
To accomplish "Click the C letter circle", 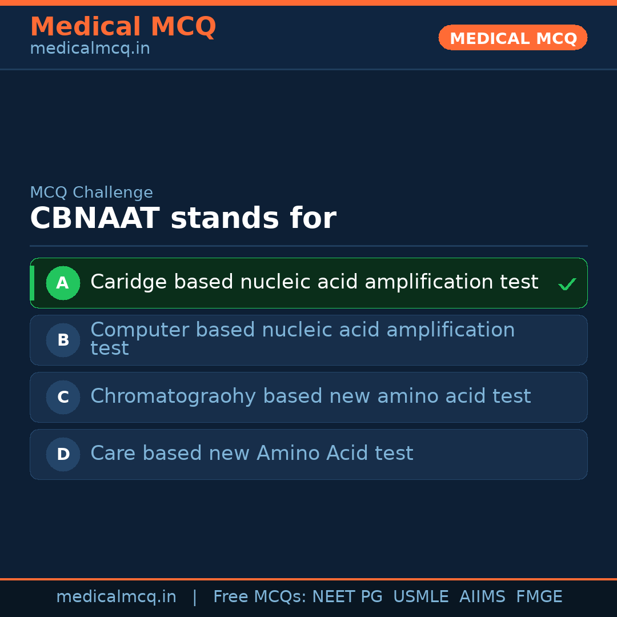I will [63, 397].
